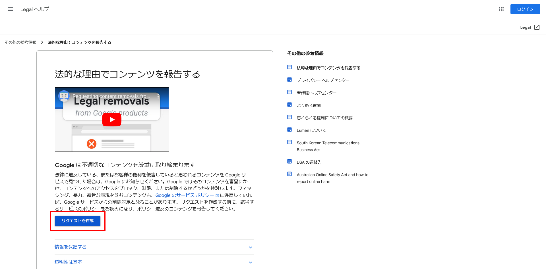Expand the 情報を保護する section

point(154,247)
